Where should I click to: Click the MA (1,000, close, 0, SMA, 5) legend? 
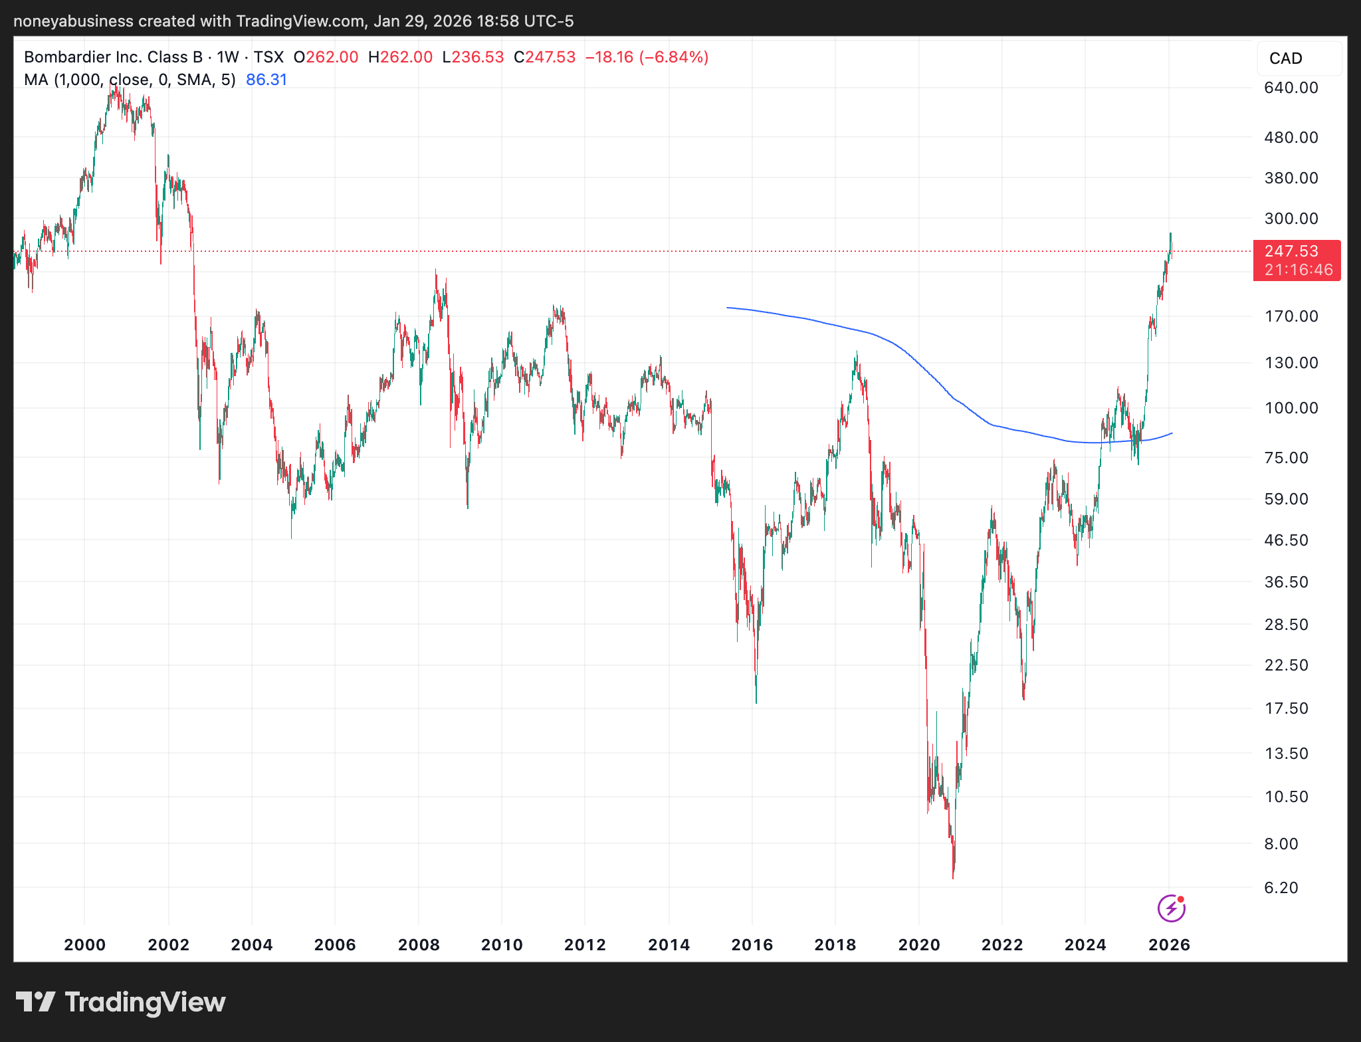[130, 80]
